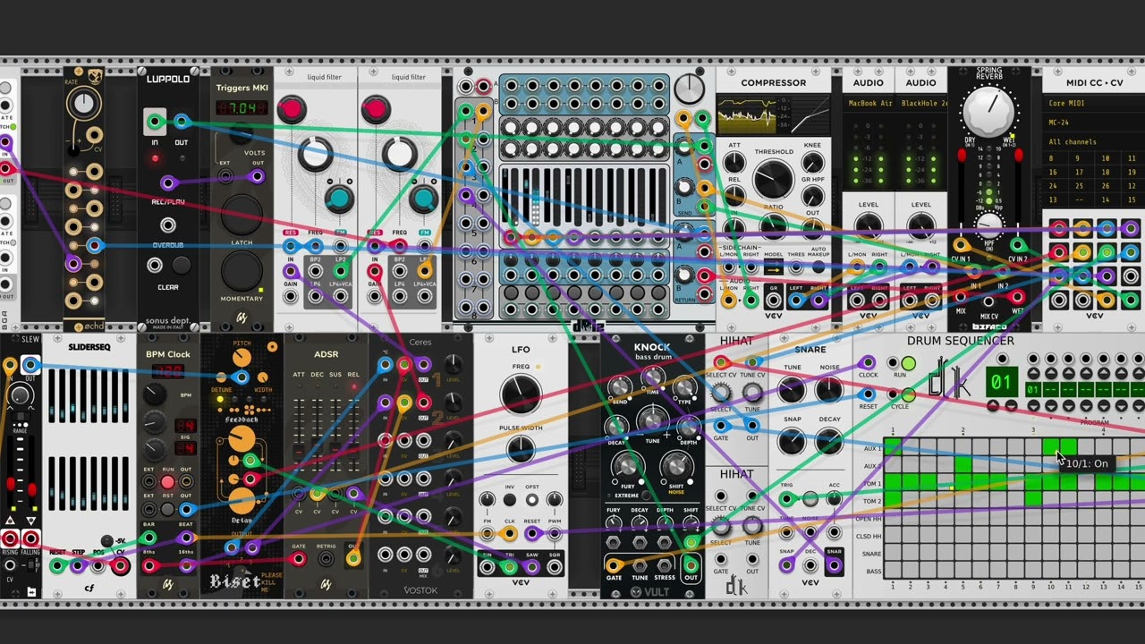Click the LFO SAW output jack
Image resolution: width=1145 pixels, height=644 pixels.
coord(532,565)
